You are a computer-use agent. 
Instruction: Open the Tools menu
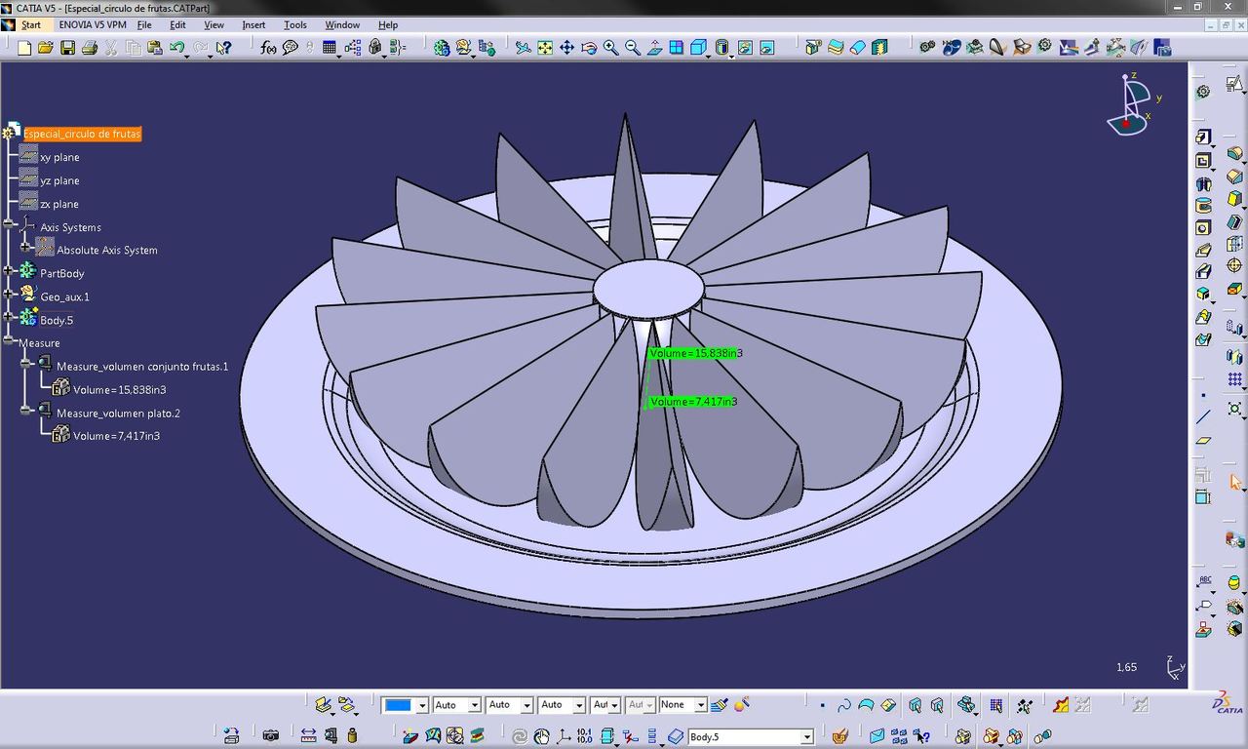pyautogui.click(x=294, y=24)
